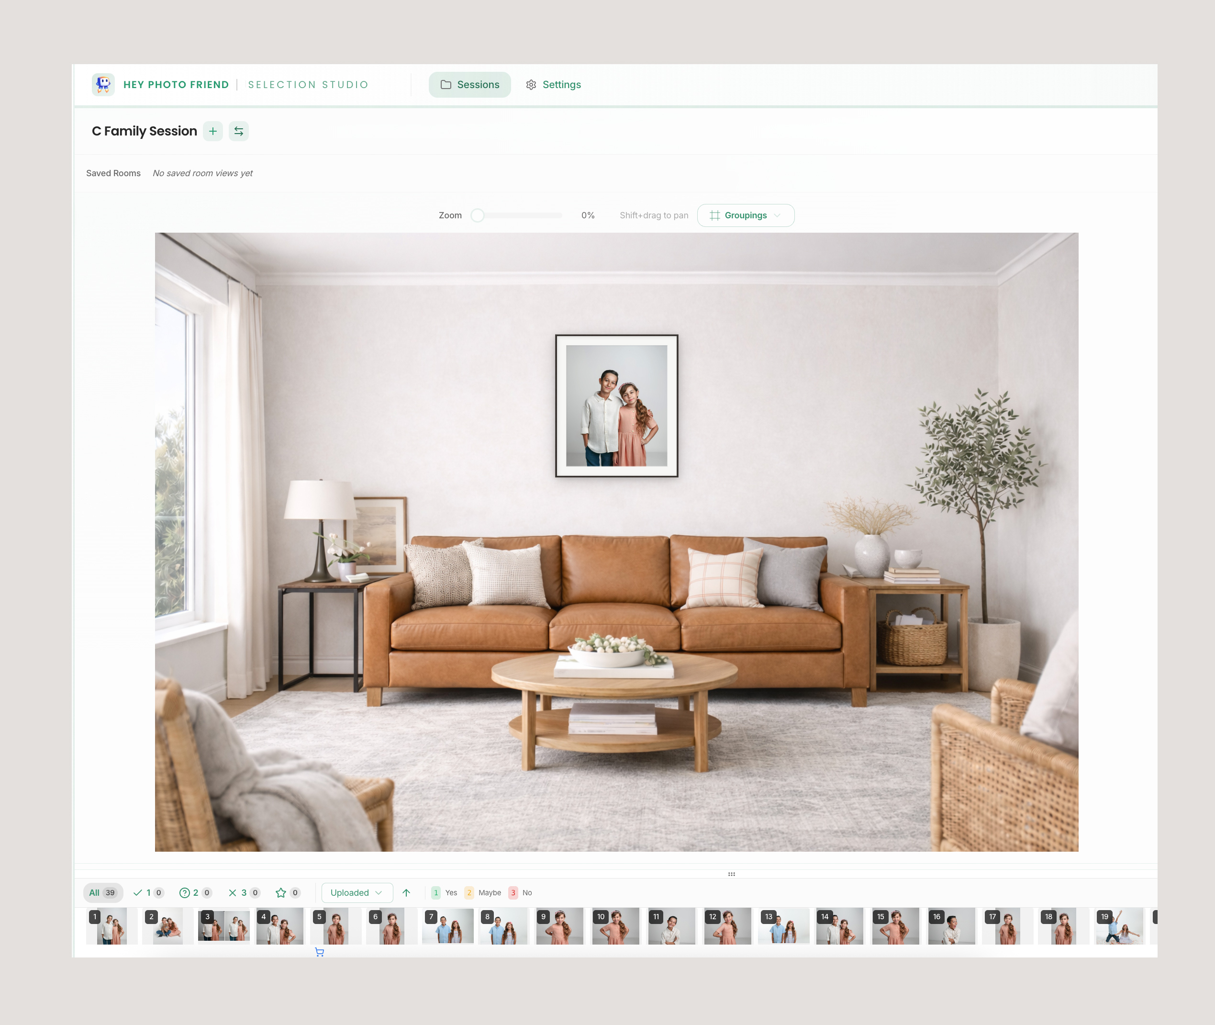Click the green Yes rating badge
Image resolution: width=1215 pixels, height=1025 pixels.
(x=436, y=892)
